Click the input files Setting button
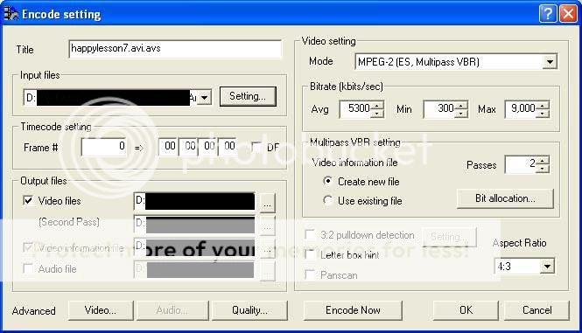 pyautogui.click(x=248, y=96)
